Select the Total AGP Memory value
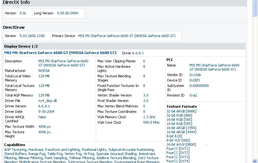The width and height of the screenshot is (258, 163). (44, 95)
